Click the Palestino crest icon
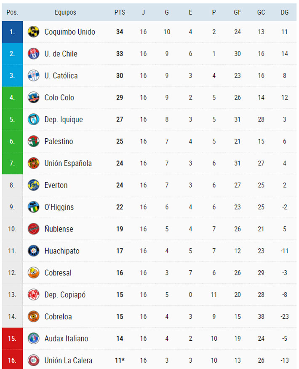The width and height of the screenshot is (299, 369). pyautogui.click(x=33, y=141)
